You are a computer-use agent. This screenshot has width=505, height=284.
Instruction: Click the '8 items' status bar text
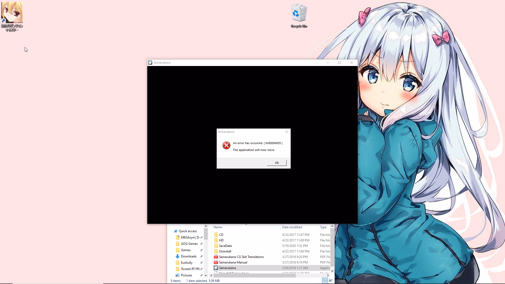pos(176,281)
